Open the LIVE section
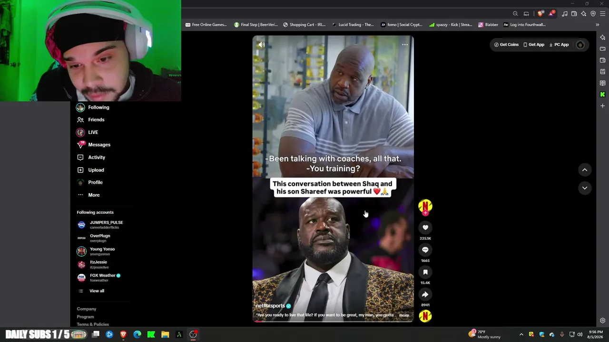The width and height of the screenshot is (609, 342). point(88,133)
